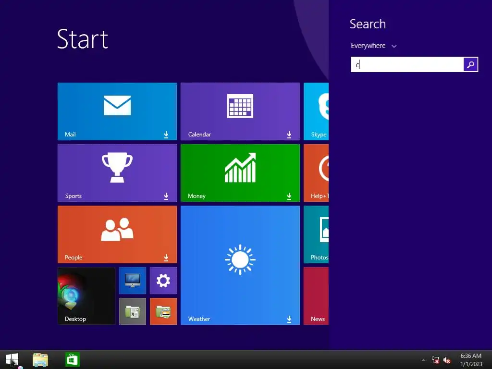Open the News tile

click(316, 296)
